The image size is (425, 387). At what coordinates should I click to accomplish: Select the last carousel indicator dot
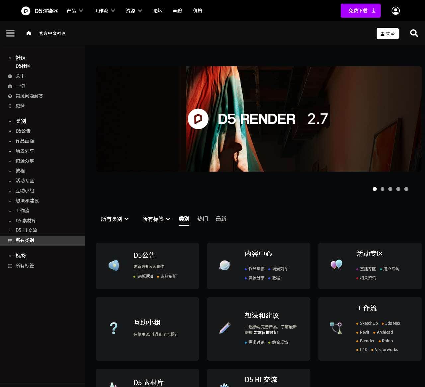[406, 189]
